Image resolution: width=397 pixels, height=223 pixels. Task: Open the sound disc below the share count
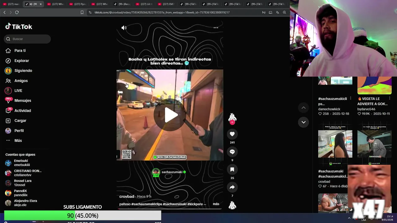[x=232, y=205]
